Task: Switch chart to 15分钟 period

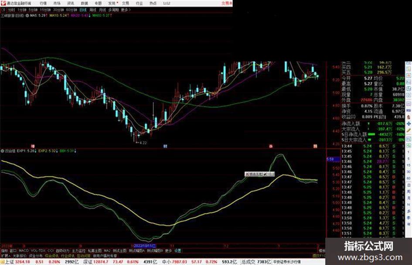Action: pos(45,10)
